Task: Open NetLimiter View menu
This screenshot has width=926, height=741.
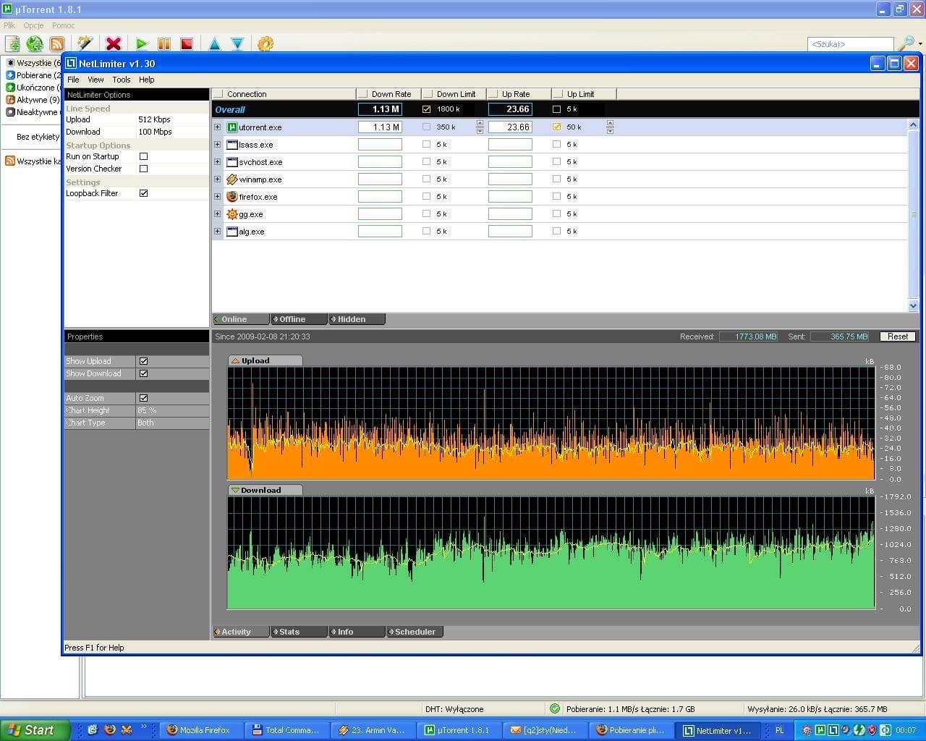Action: tap(95, 80)
